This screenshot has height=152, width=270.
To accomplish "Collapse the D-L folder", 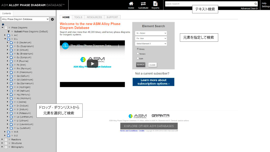I will point(5,39).
